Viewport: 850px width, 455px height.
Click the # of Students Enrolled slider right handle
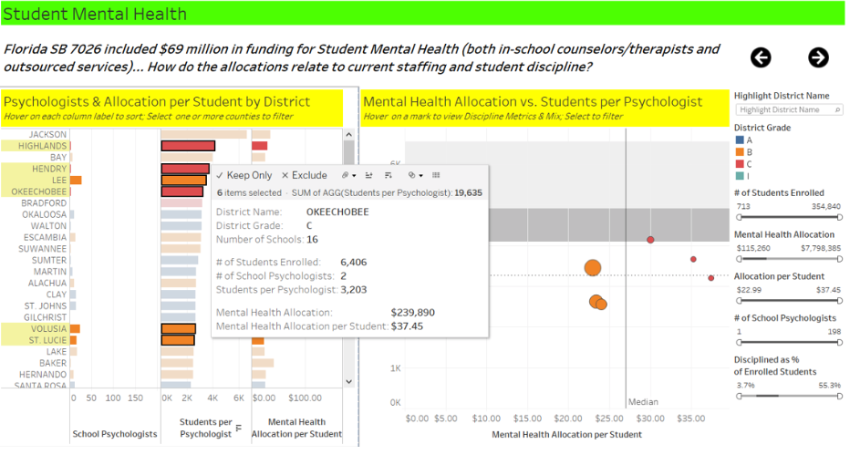[840, 217]
